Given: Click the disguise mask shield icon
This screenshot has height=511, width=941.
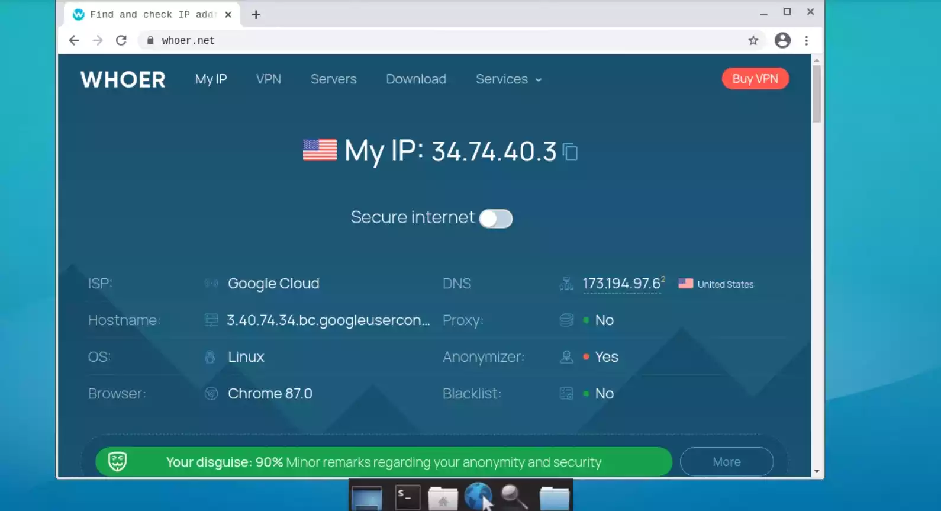Looking at the screenshot, I should (117, 462).
